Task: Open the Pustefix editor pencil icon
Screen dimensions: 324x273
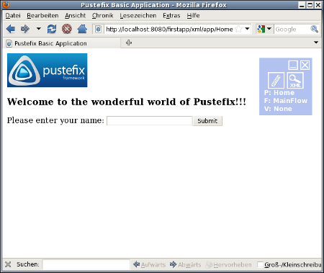Action: tap(276, 81)
